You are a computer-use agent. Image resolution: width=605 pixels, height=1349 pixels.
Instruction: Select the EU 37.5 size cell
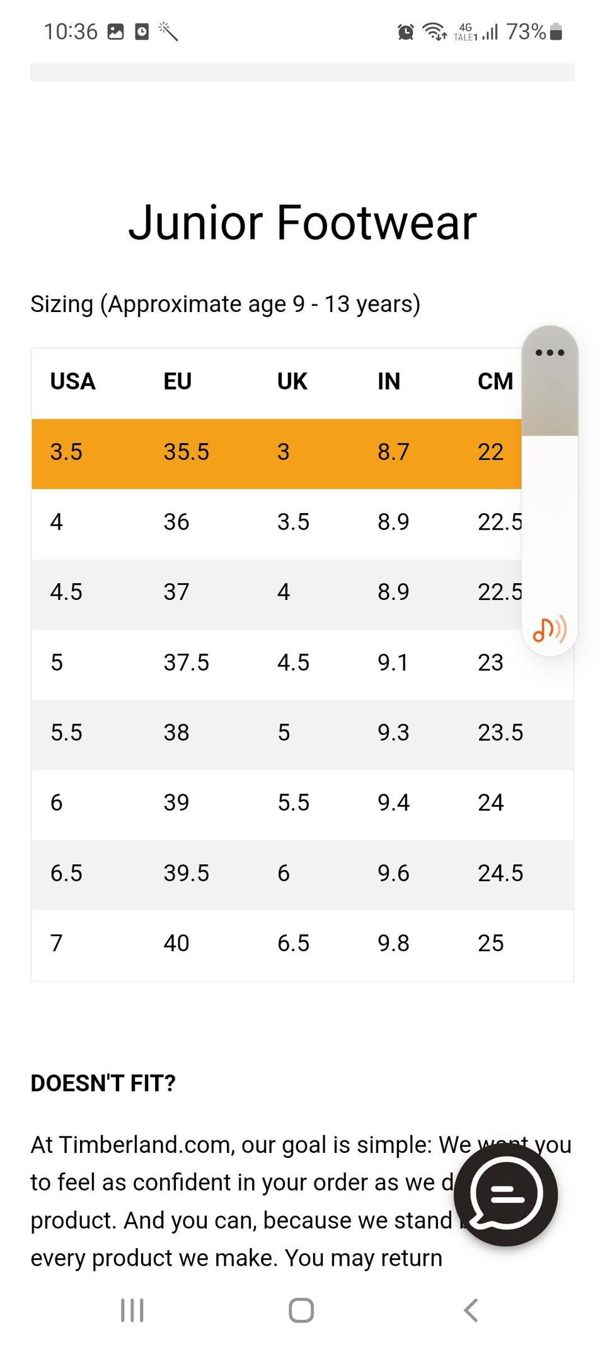pyautogui.click(x=186, y=663)
